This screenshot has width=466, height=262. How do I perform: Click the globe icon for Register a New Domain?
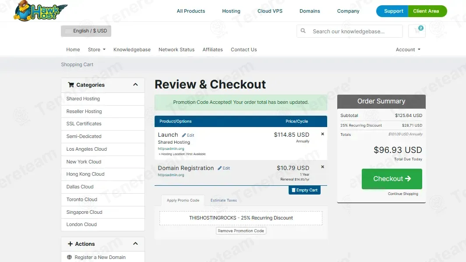69,257
